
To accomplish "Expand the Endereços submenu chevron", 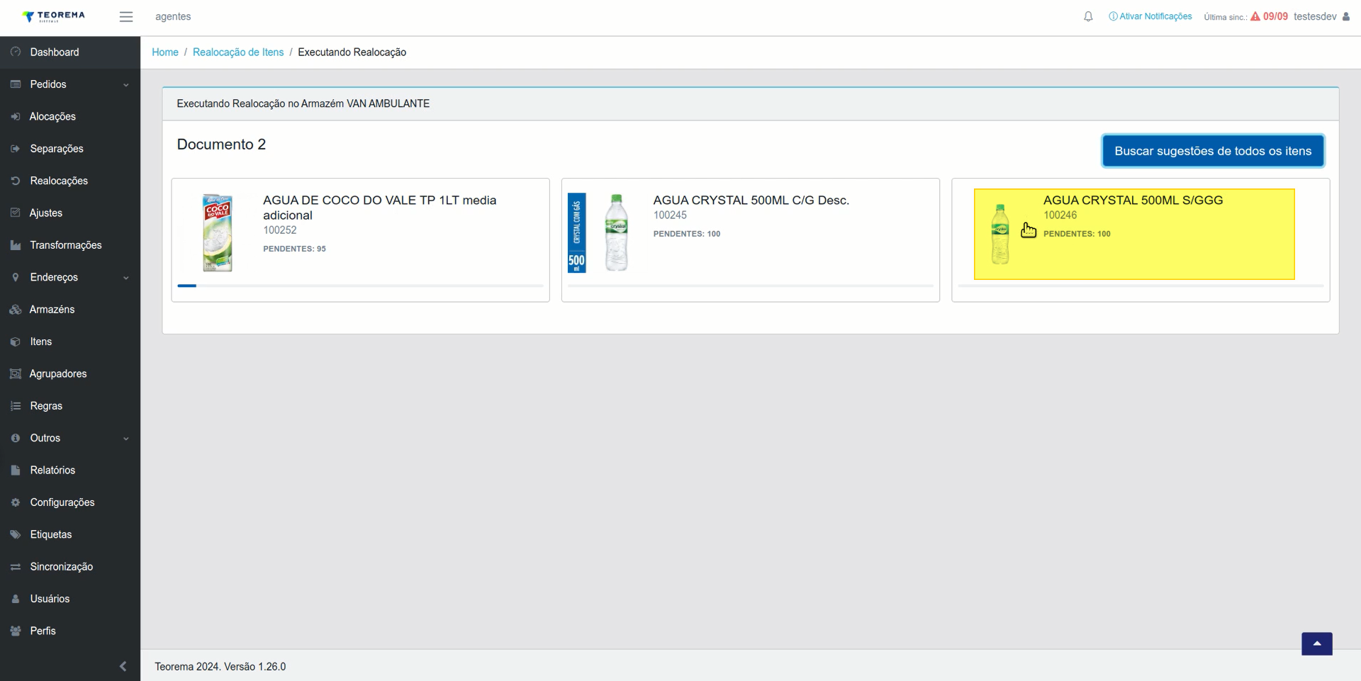I will pos(126,278).
